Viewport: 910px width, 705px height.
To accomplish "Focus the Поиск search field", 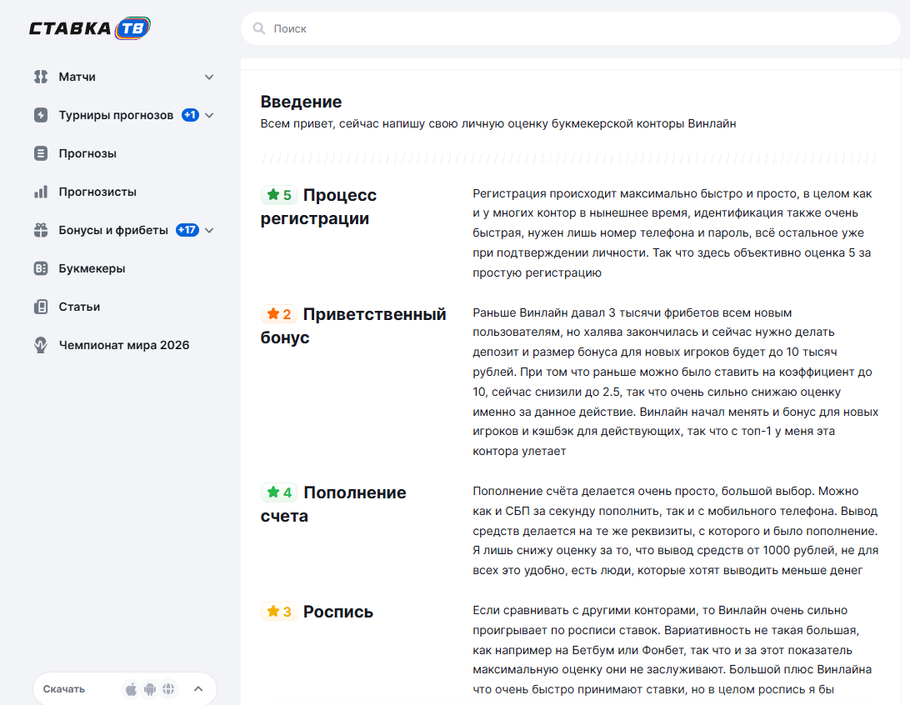I will (571, 28).
